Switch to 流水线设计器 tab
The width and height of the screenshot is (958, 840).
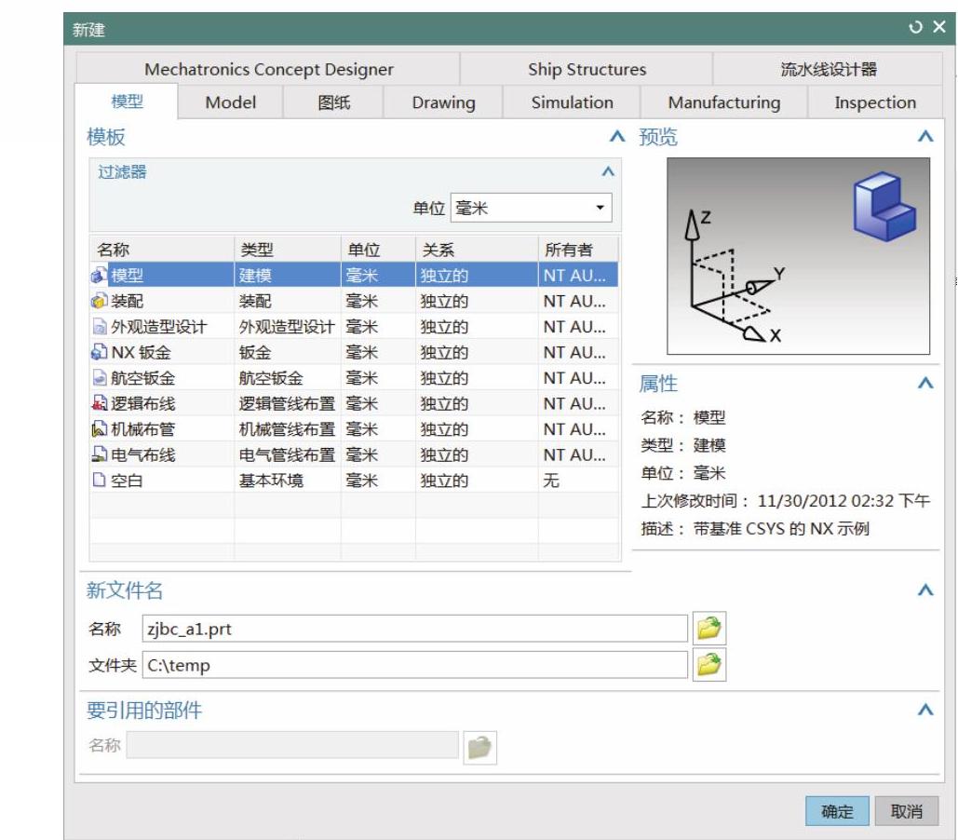pos(828,69)
